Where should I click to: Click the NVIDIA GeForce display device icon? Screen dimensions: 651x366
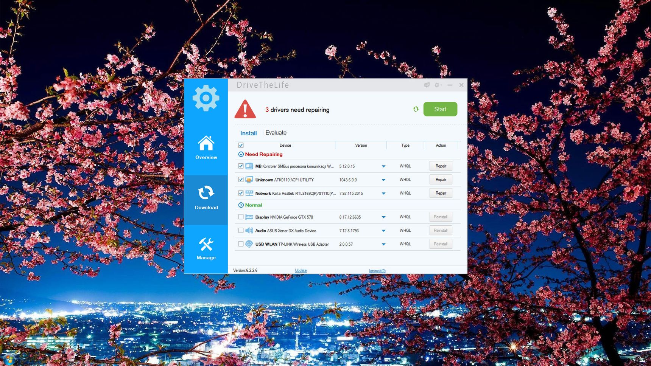coord(249,217)
